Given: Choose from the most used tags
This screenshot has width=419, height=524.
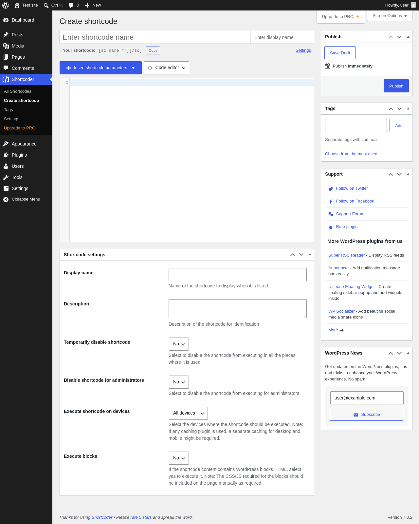Looking at the screenshot, I should pos(351,154).
